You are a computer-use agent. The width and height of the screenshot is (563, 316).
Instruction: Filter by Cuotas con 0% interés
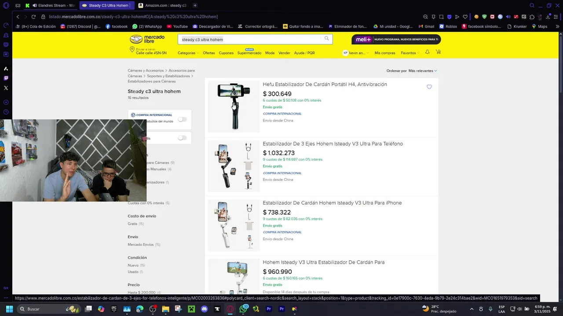click(x=148, y=203)
